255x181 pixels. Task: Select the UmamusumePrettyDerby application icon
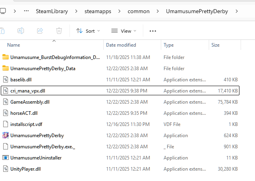pyautogui.click(x=6, y=135)
